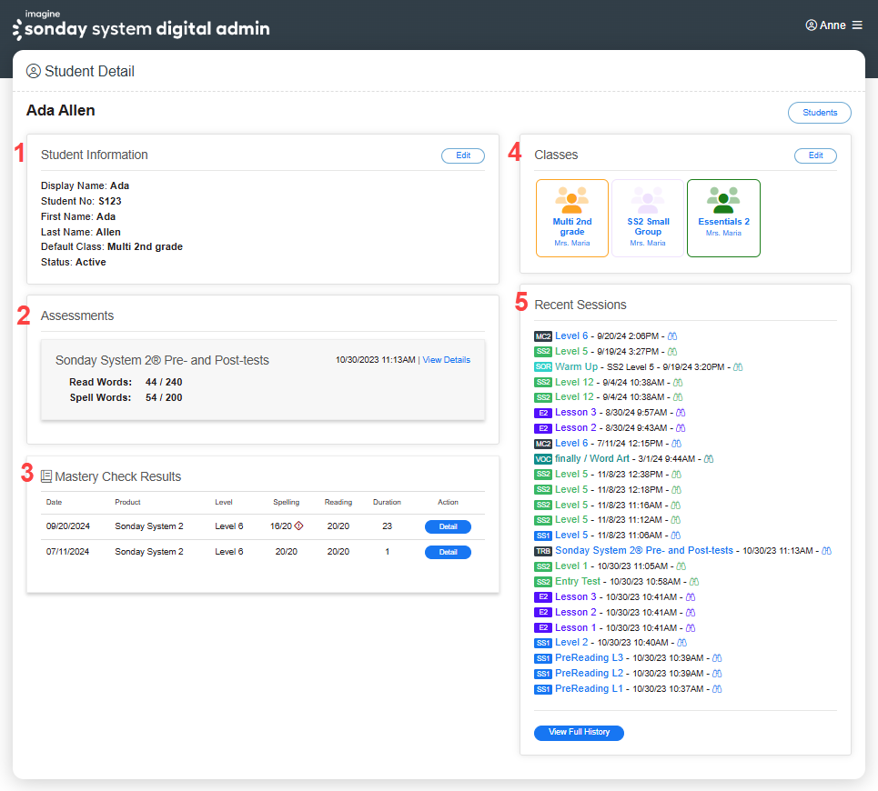Open binoculars icon for Level 5 12:38PM session

(676, 475)
